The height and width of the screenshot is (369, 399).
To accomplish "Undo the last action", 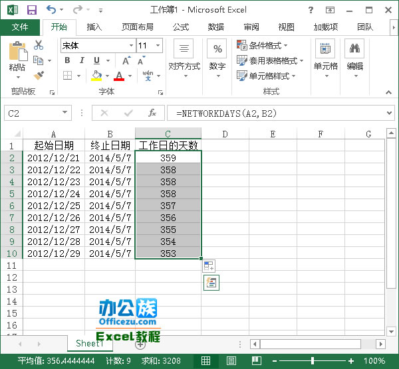I will click(x=51, y=10).
